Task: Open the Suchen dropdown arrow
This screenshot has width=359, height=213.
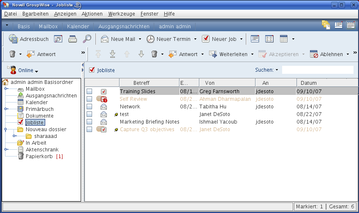Action: pyautogui.click(x=277, y=70)
